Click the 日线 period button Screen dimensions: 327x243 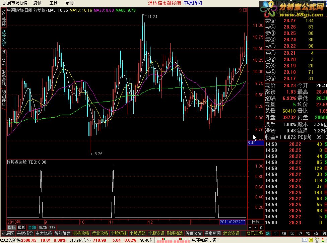pyautogui.click(x=256, y=222)
